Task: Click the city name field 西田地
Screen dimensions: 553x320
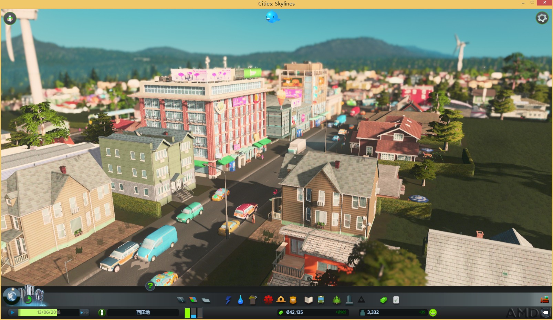Action: 143,312
